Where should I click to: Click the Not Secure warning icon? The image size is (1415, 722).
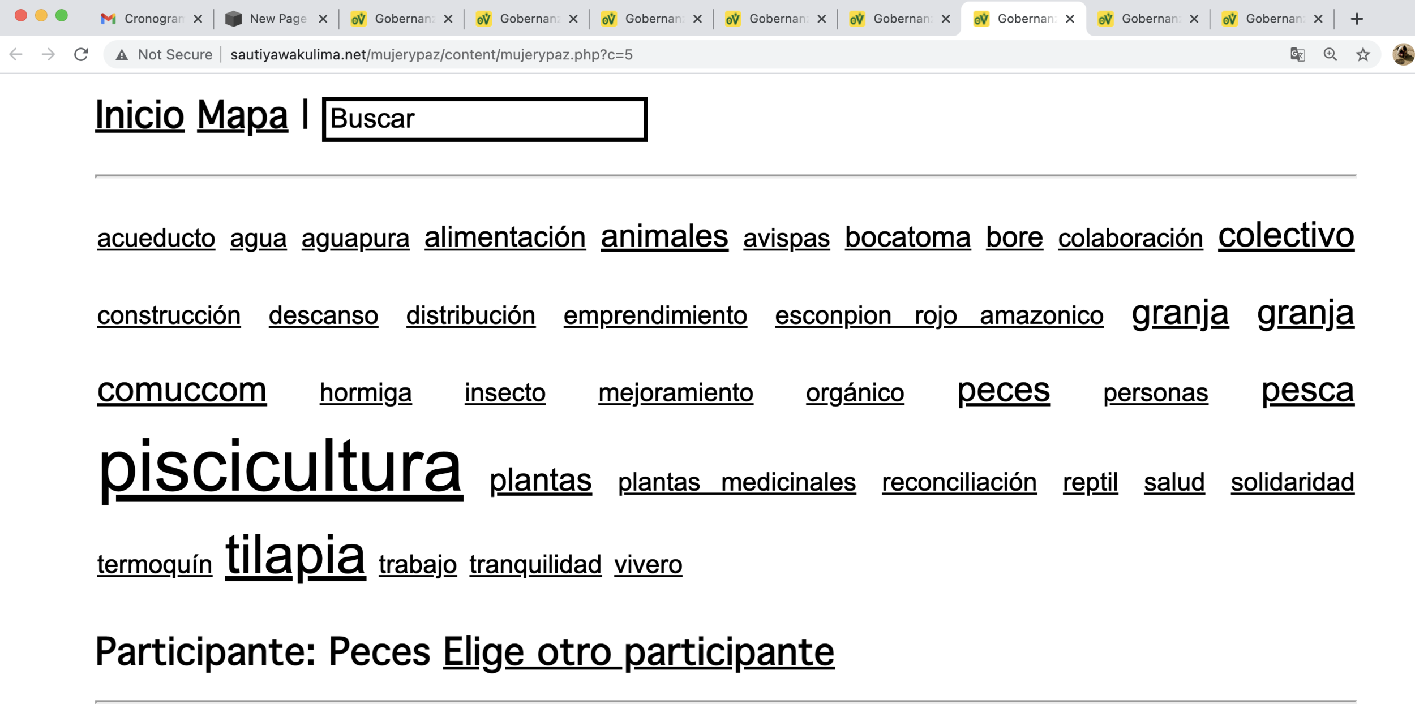122,55
